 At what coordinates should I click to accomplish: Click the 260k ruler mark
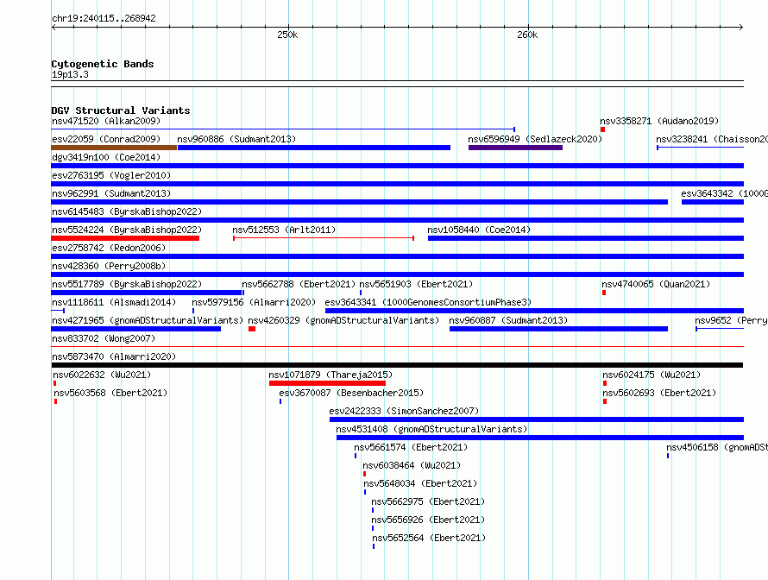(527, 35)
